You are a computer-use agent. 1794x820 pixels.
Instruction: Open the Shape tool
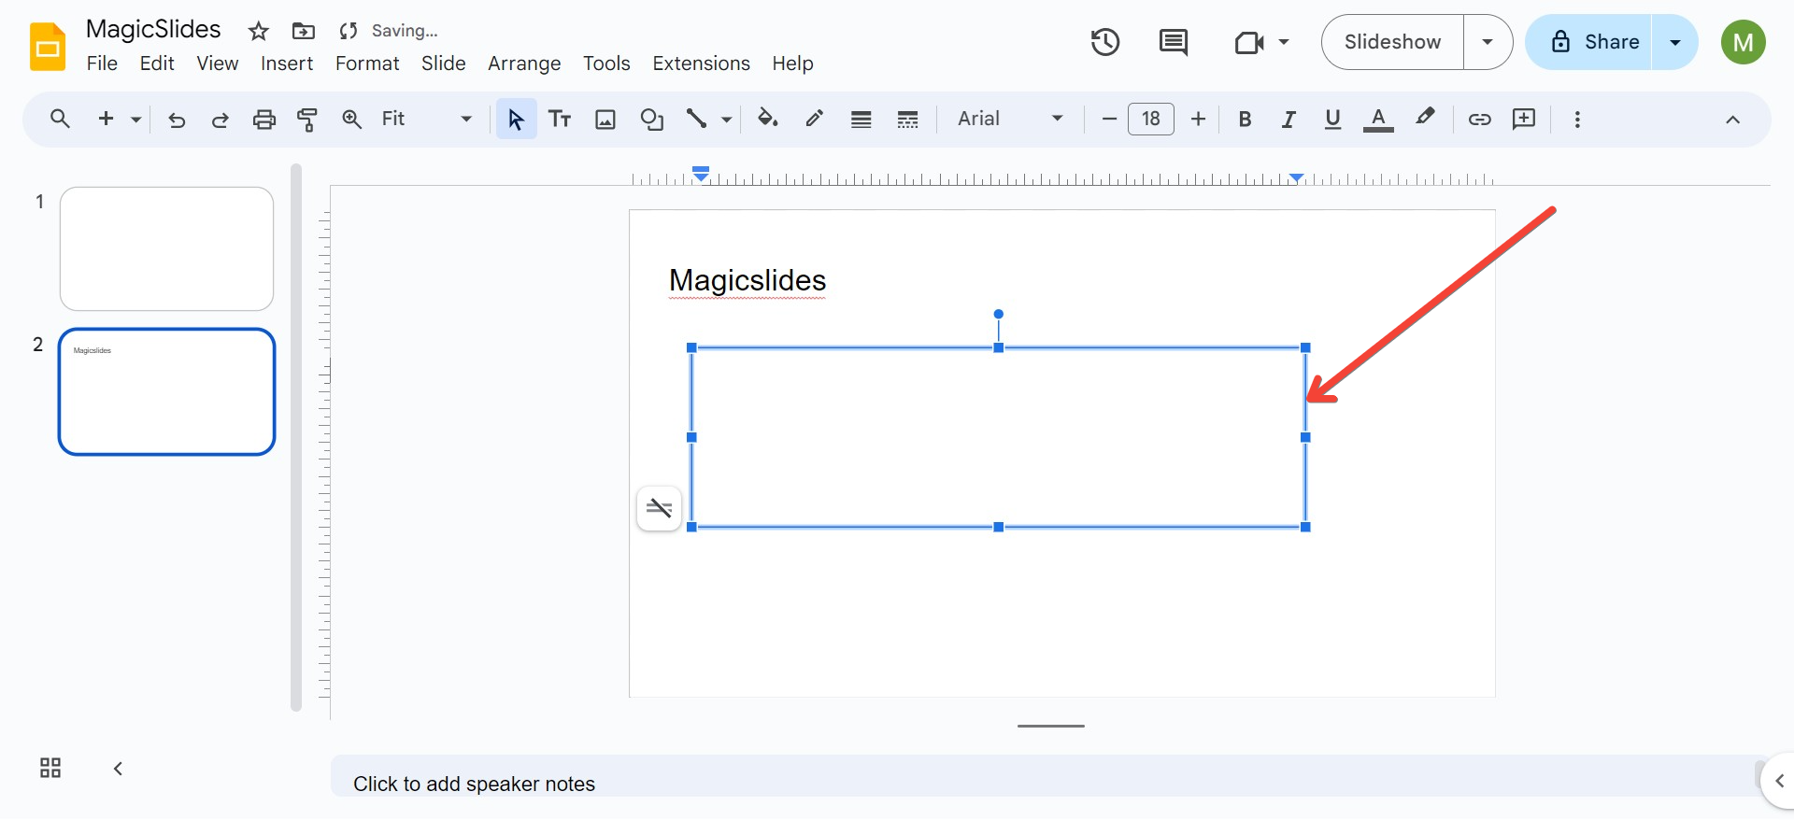(x=651, y=120)
